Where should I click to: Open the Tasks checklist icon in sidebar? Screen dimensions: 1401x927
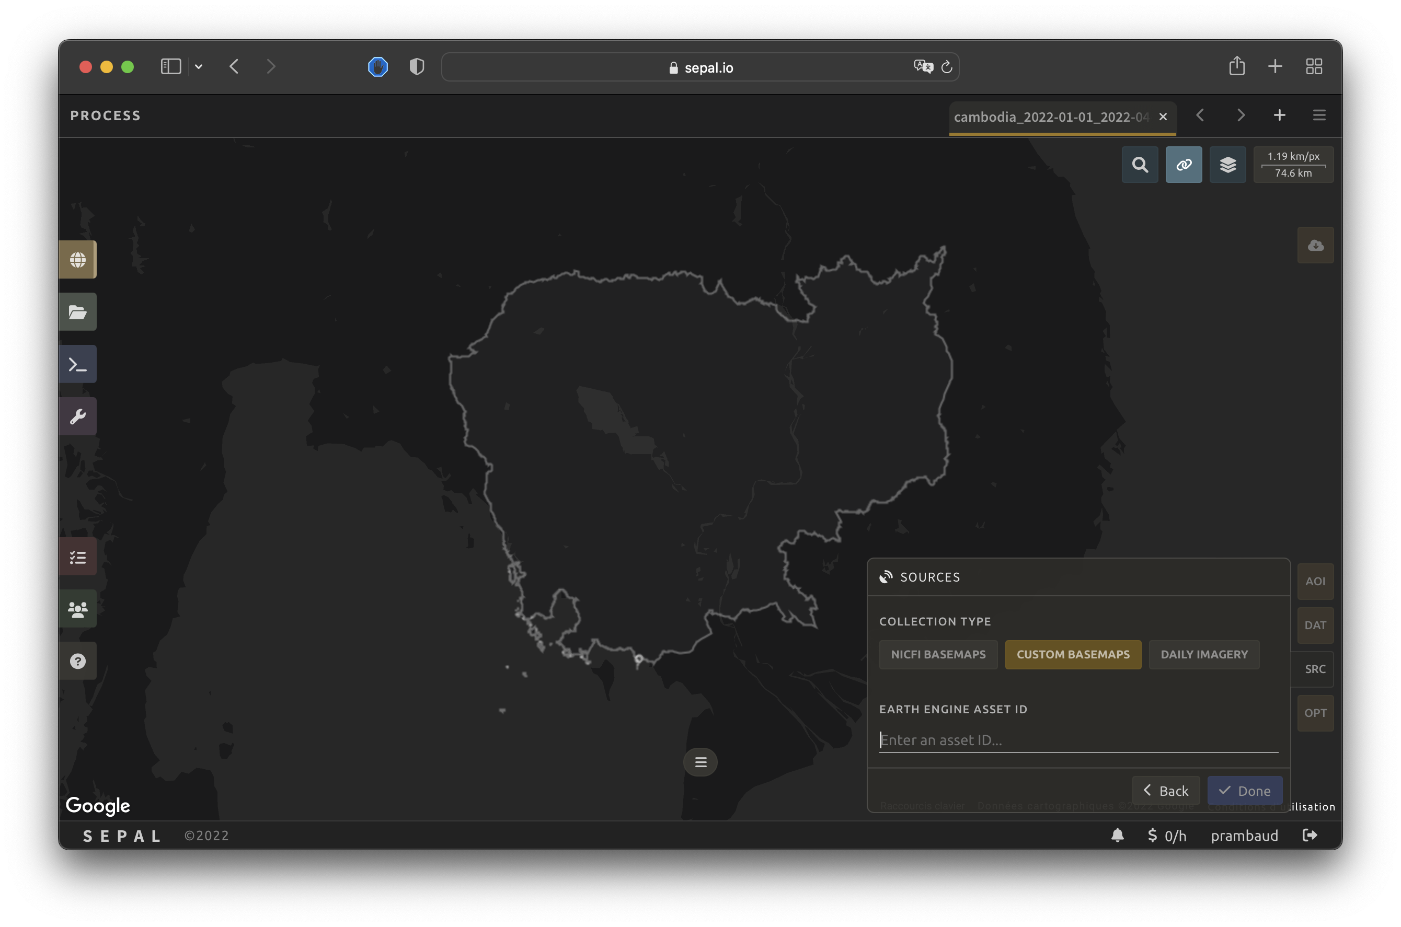[x=77, y=557]
